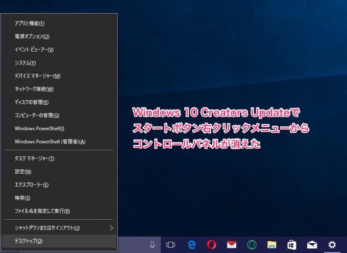Open ネットワーク接続
The image size is (347, 253).
pos(59,89)
